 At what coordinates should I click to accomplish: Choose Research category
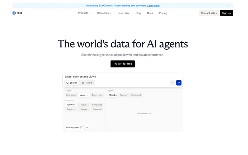tap(71, 109)
